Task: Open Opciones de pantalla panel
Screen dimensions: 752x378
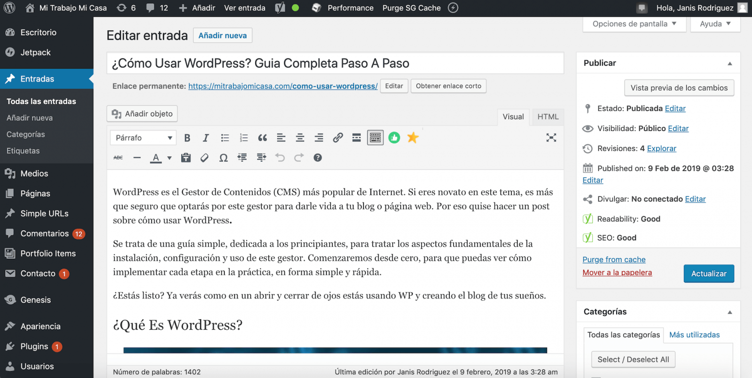Action: click(634, 24)
